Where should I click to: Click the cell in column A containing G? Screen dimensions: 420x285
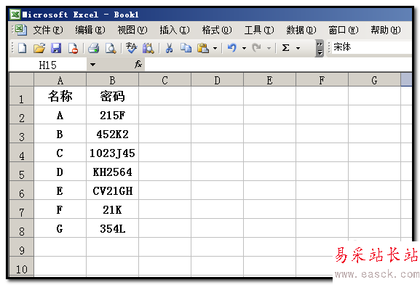pyautogui.click(x=60, y=228)
